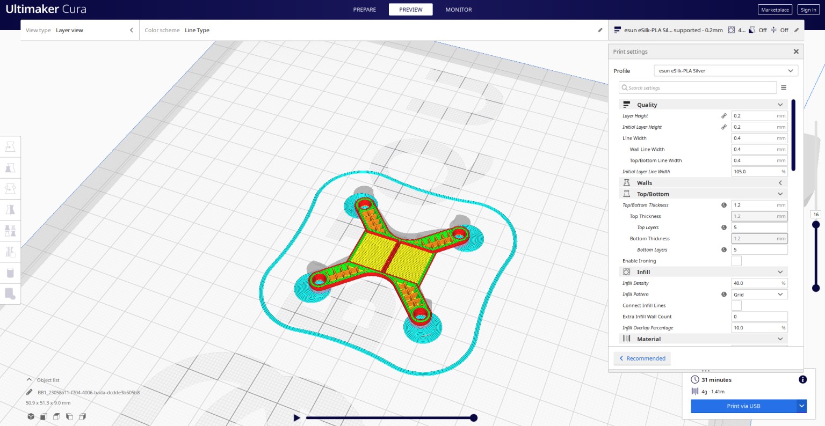
Task: Click the function icon next to Top Layers
Action: (724, 227)
